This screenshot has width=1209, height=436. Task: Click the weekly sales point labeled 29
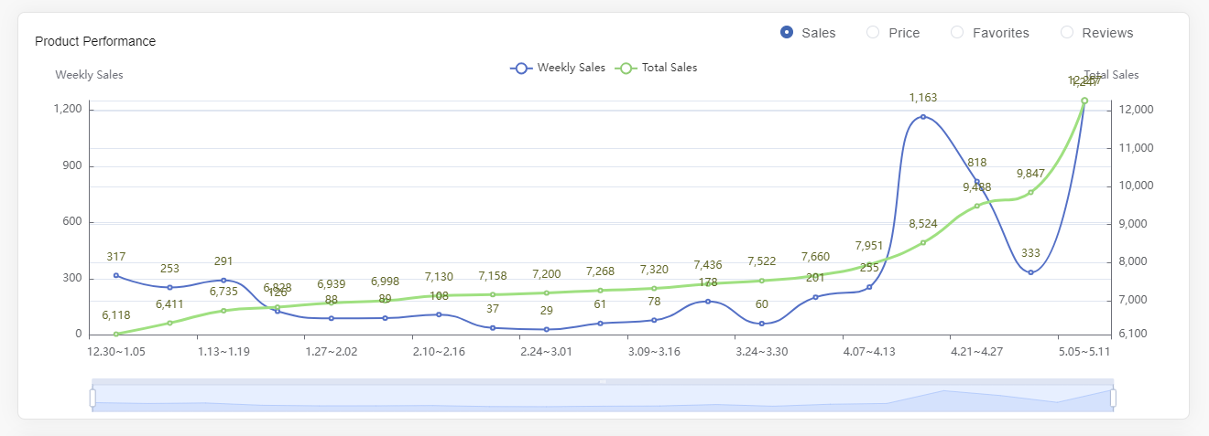coord(547,329)
